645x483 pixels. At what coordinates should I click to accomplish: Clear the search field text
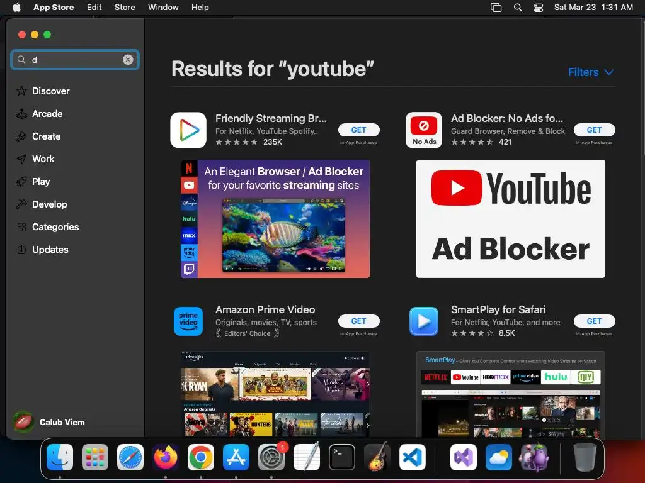[x=128, y=60]
